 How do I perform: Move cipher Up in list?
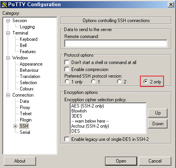click(158, 113)
